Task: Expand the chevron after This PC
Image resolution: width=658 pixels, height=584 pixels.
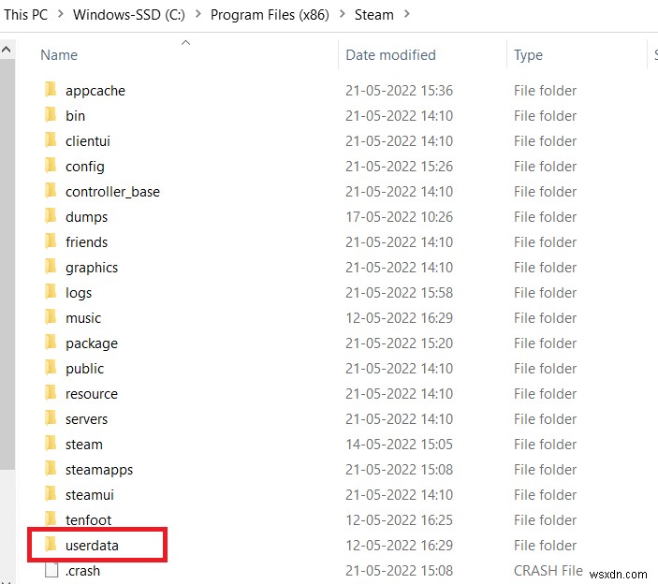Action: 61,14
